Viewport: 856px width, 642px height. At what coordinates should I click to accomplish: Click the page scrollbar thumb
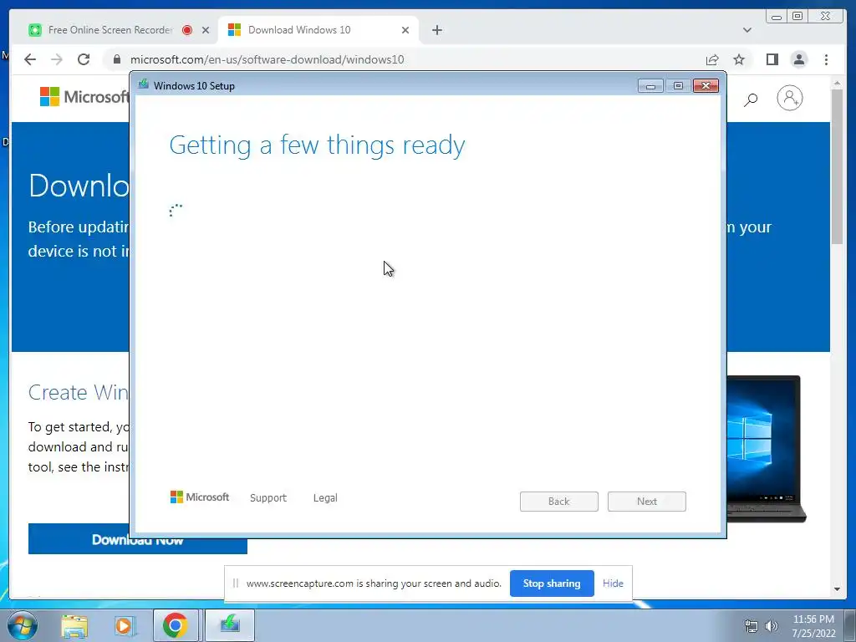pos(838,166)
